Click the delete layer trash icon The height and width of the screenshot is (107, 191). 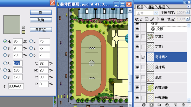pyautogui.click(x=183, y=105)
